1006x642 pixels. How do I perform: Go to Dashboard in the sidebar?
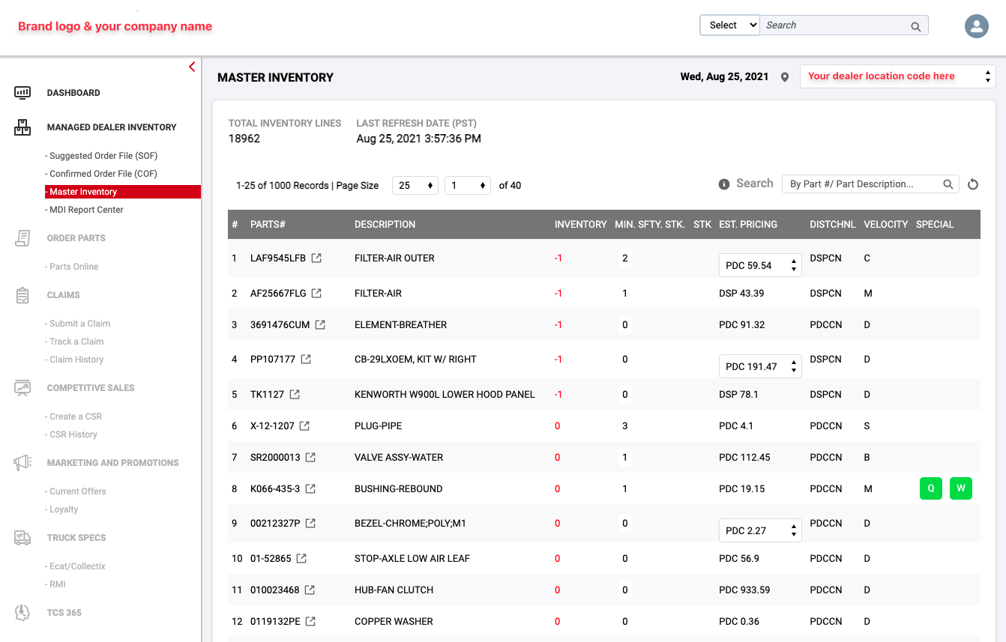[73, 93]
